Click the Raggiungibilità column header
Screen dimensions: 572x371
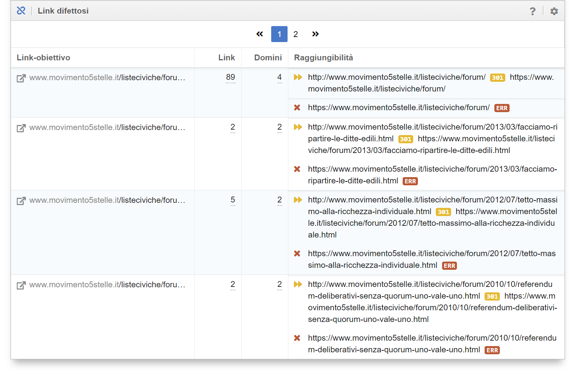[x=323, y=58]
